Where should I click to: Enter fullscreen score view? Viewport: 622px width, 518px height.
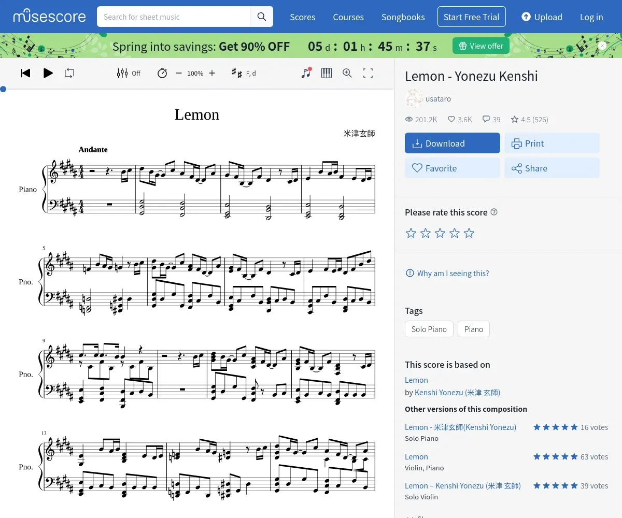368,73
